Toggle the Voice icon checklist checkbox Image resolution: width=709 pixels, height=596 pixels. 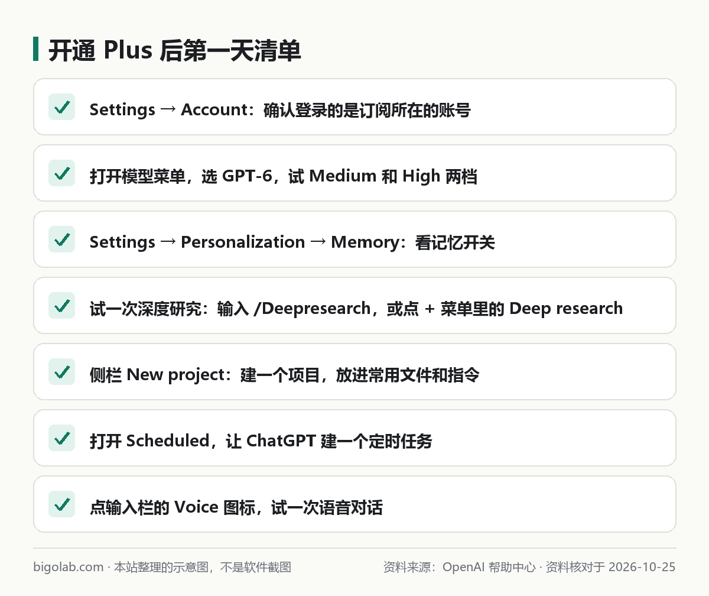point(61,504)
